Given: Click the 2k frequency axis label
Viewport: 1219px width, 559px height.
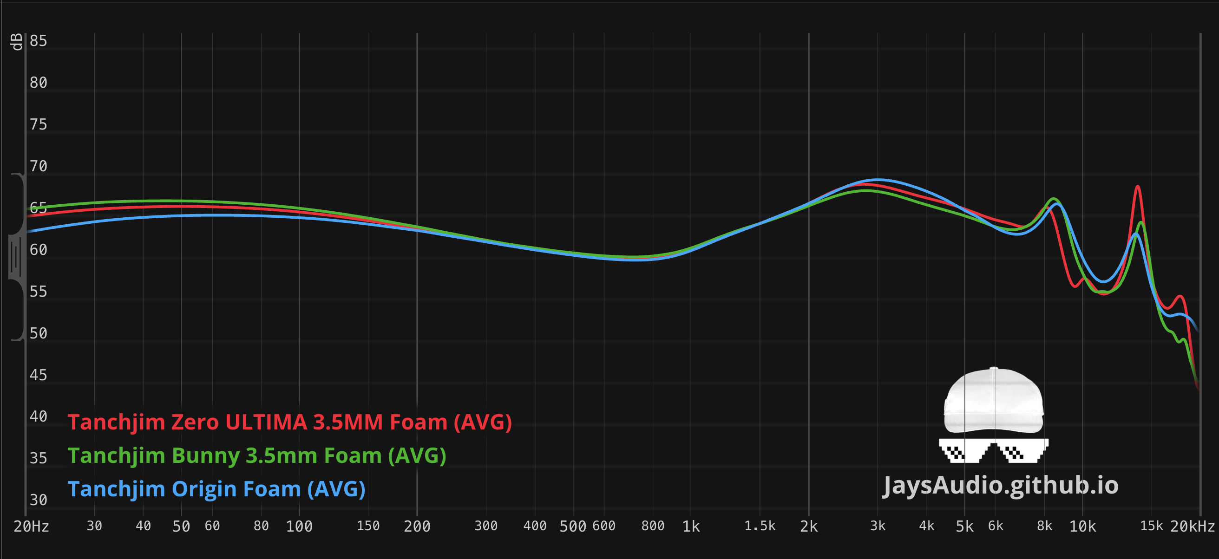Looking at the screenshot, I should pyautogui.click(x=809, y=526).
